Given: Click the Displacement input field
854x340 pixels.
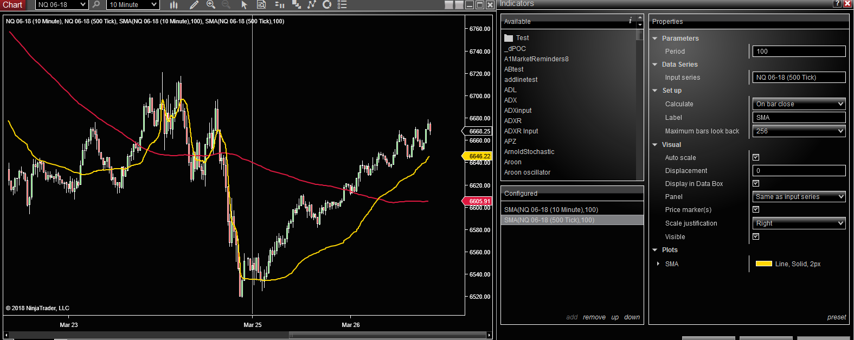Looking at the screenshot, I should pyautogui.click(x=799, y=170).
